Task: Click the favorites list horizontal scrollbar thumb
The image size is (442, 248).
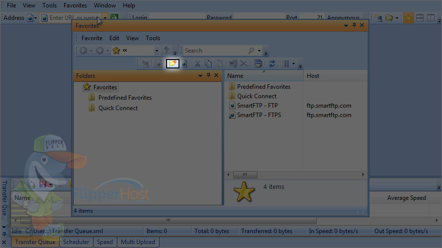Action: point(245,175)
